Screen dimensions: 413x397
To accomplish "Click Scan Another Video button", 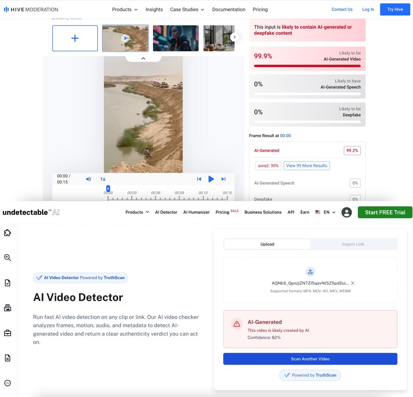I will pyautogui.click(x=310, y=359).
